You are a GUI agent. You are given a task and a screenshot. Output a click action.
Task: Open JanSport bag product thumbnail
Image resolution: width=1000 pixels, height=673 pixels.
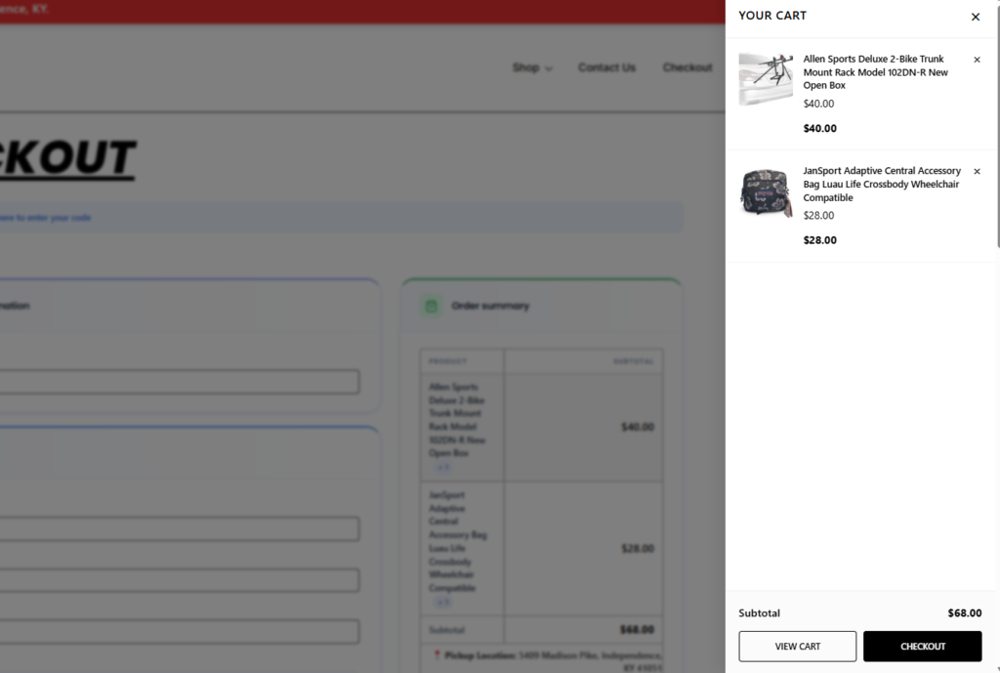tap(766, 192)
